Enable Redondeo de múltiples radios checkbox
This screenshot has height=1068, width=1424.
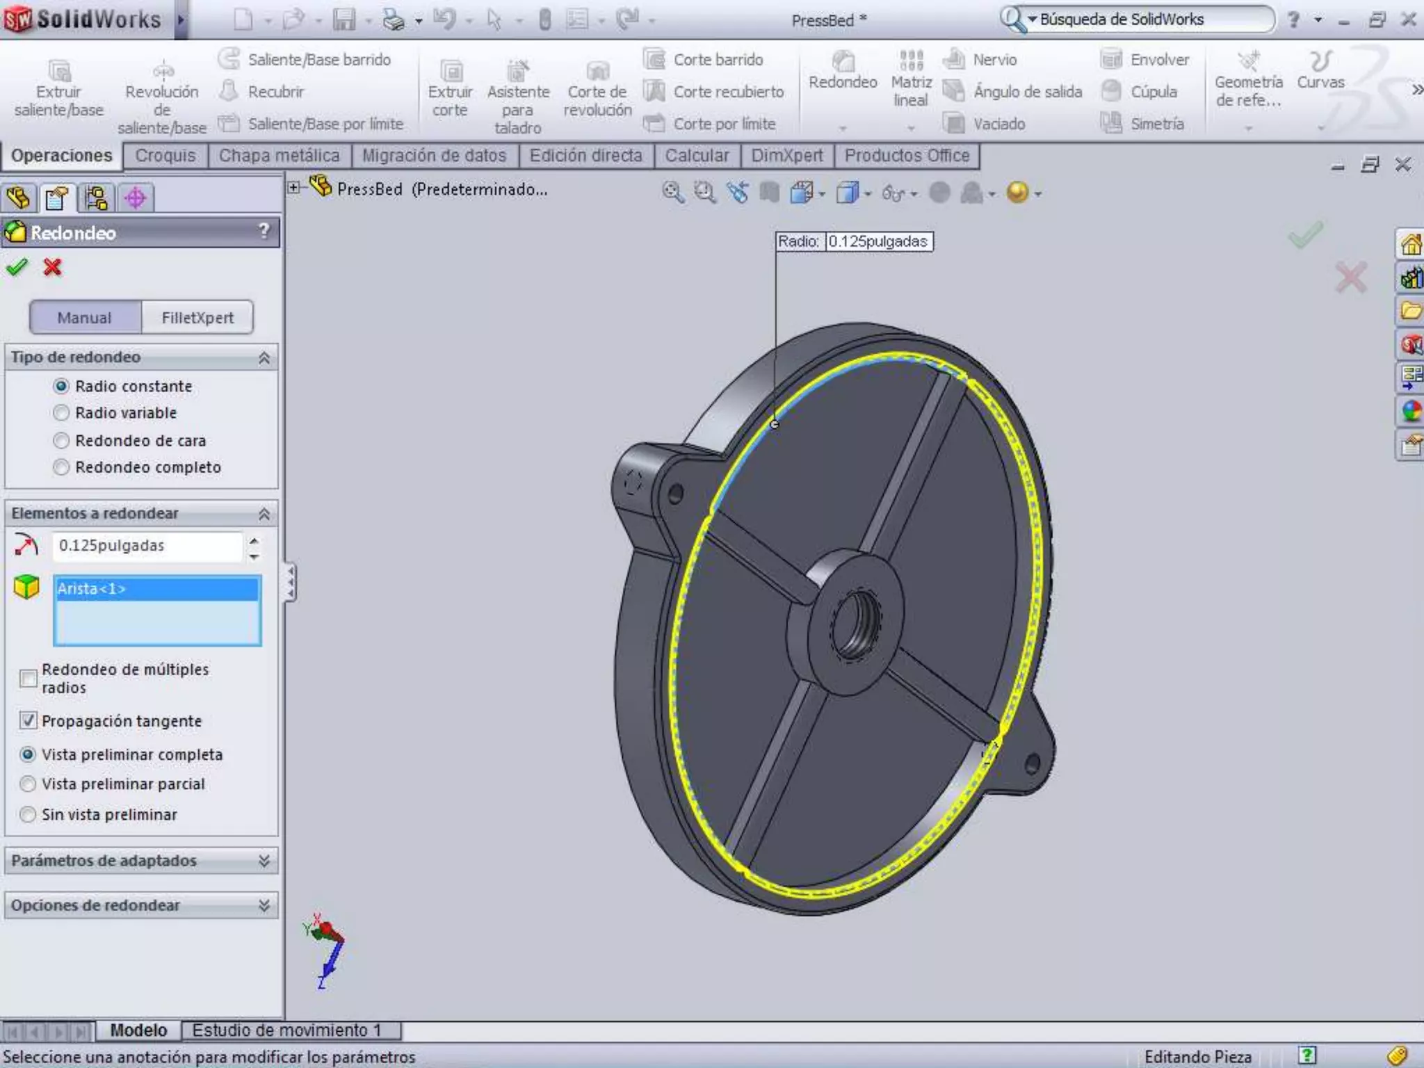[28, 678]
